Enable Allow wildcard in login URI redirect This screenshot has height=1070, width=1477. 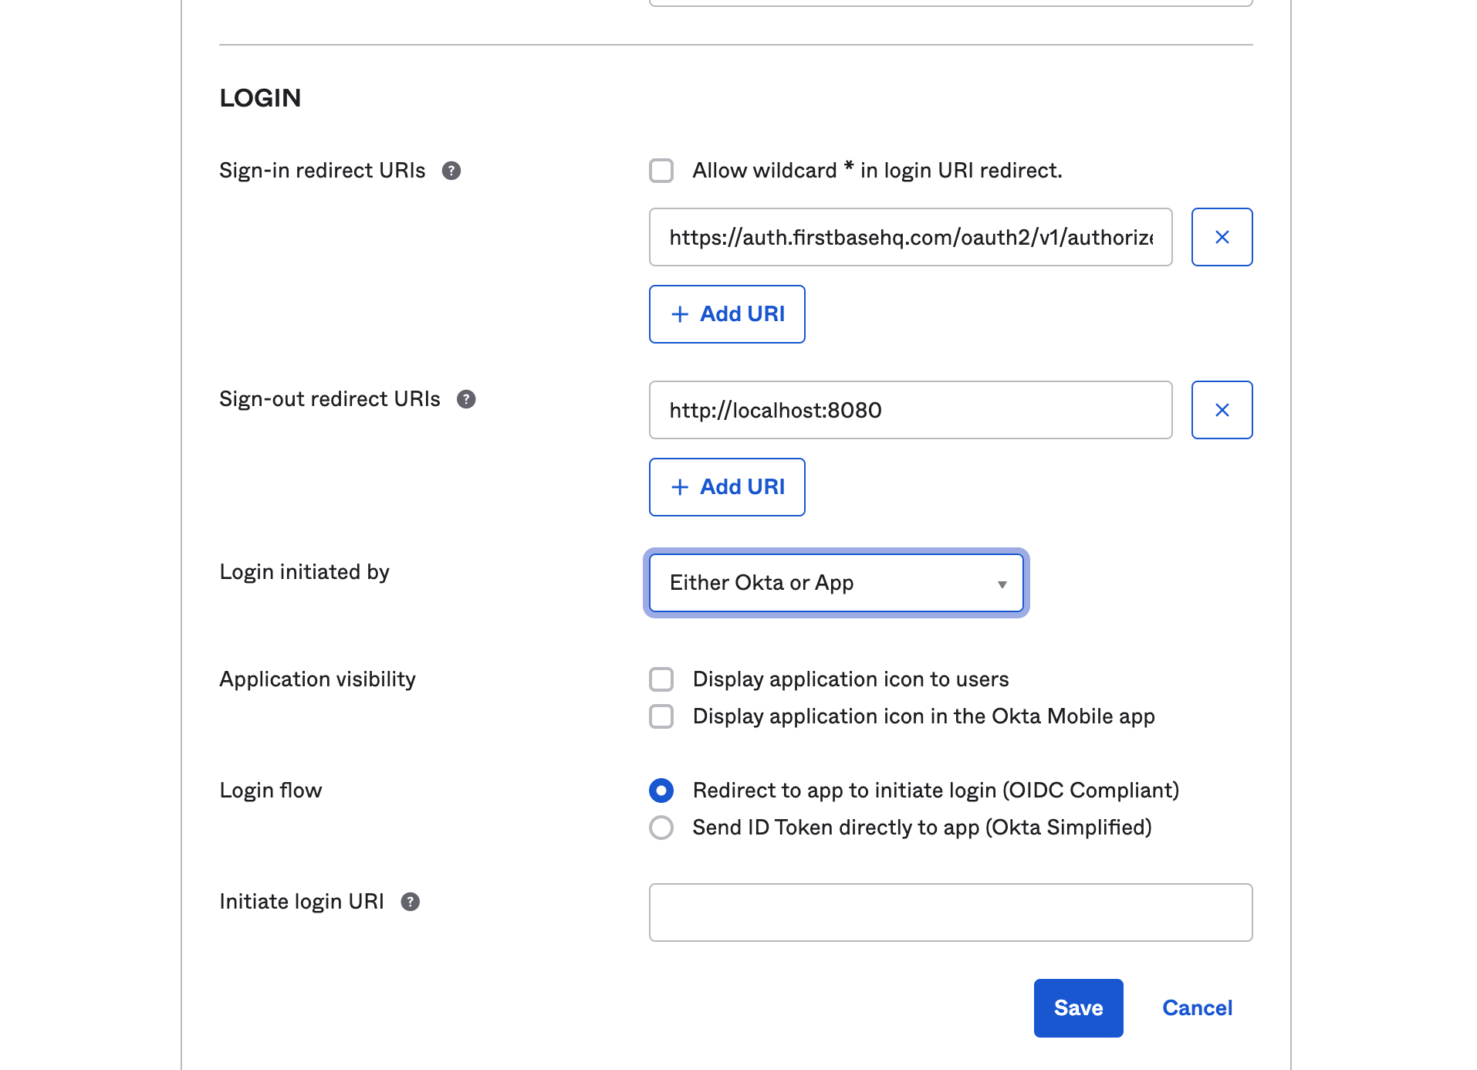pos(661,171)
